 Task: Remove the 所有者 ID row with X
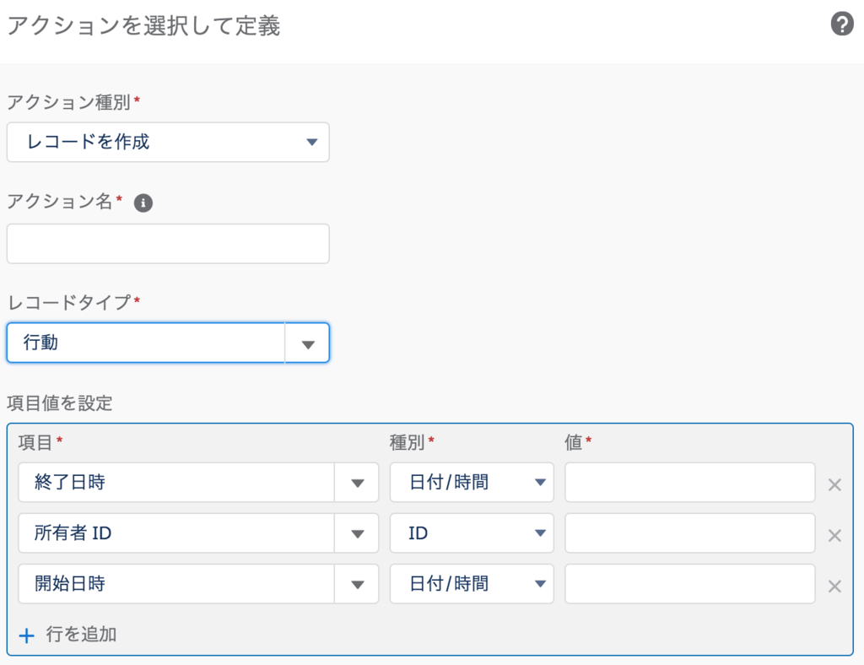click(x=834, y=536)
